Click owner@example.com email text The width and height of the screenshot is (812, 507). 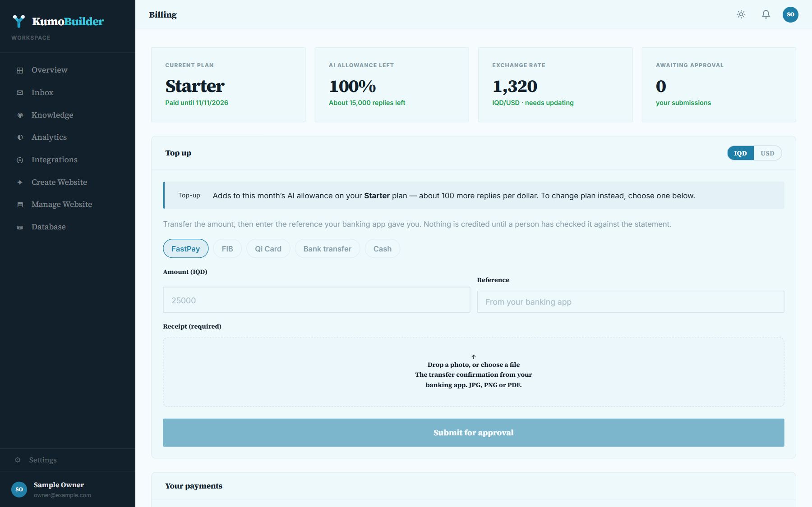pyautogui.click(x=62, y=495)
